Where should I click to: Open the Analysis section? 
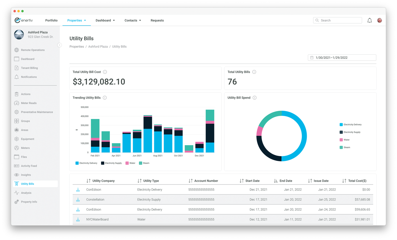click(23, 193)
